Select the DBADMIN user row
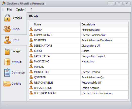 click(79, 40)
